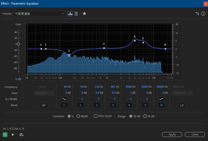Viewport: 208px width, 141px height.
Task: Open the effect info icon
Action: point(203,14)
